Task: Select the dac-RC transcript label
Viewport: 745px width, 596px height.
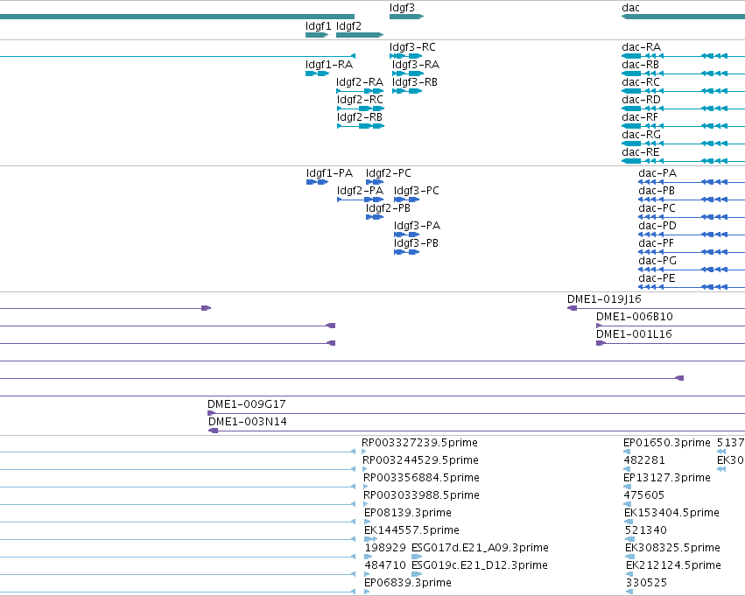Action: click(641, 82)
